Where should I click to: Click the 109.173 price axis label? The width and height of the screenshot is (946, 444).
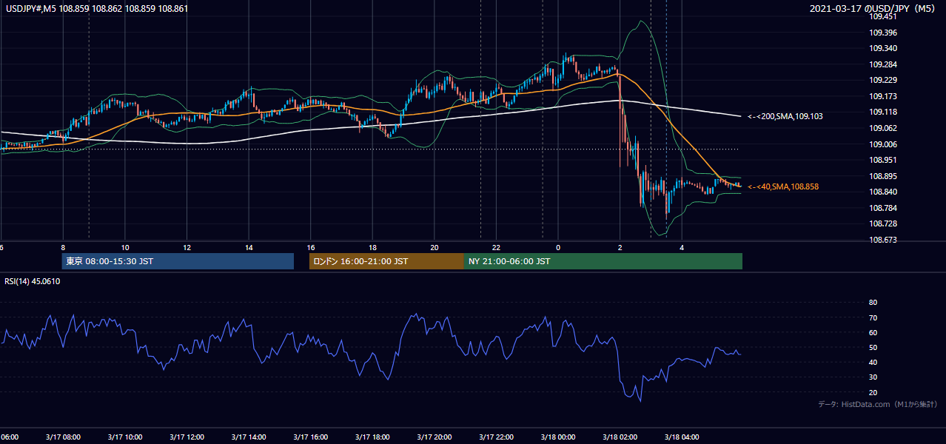[x=883, y=96]
